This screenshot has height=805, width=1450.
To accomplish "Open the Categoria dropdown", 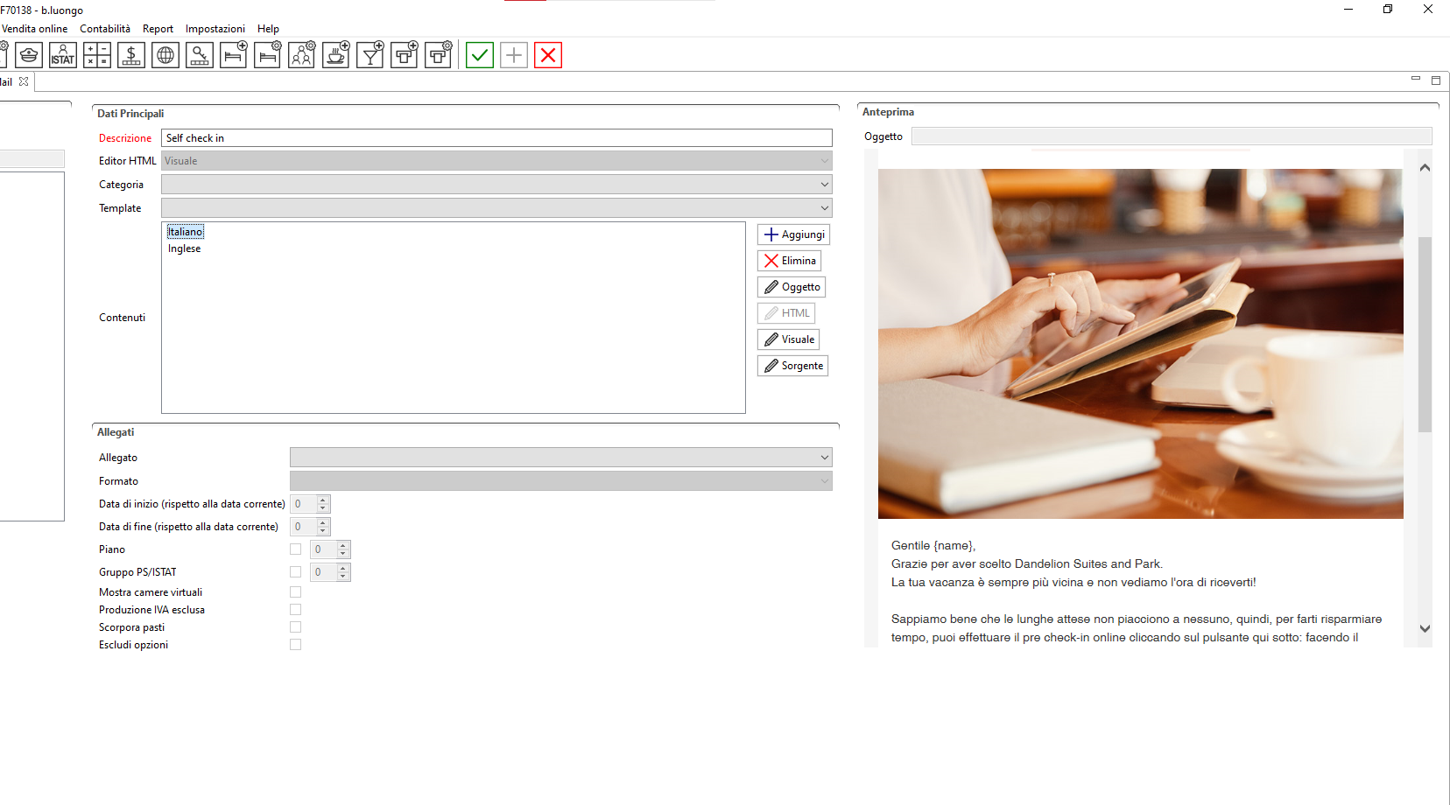I will click(496, 185).
